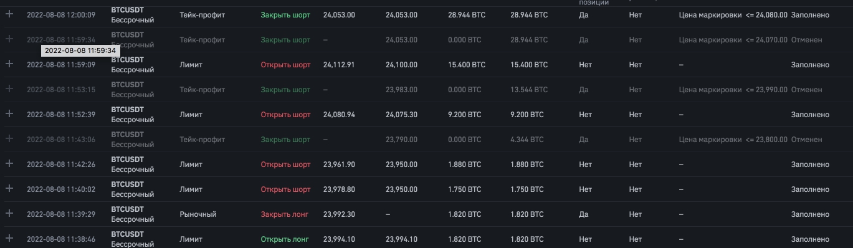
Task: Expand the 11:43:06 take-profit row
Action: [9, 138]
